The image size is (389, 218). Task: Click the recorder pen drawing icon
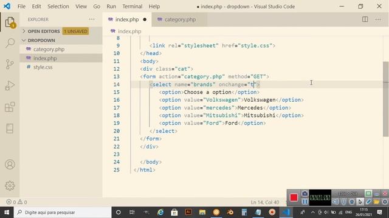[x=368, y=202]
